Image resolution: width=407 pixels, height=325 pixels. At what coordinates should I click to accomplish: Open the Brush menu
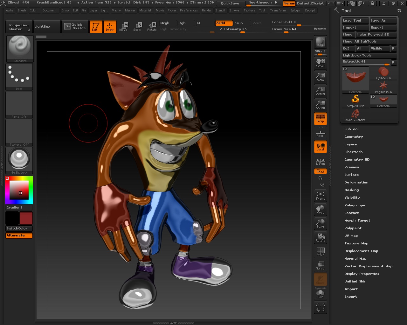(x=22, y=10)
